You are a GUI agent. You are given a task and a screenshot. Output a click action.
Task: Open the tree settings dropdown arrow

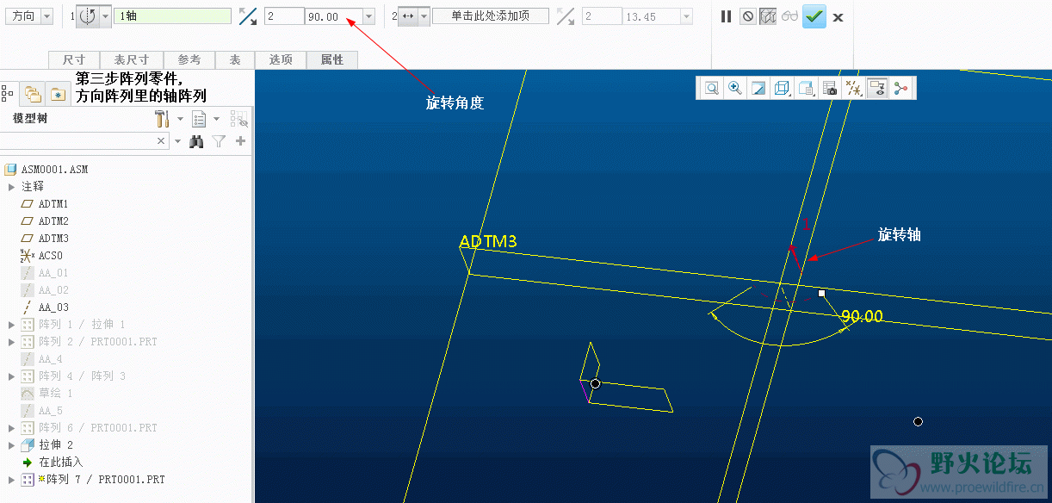[x=180, y=119]
